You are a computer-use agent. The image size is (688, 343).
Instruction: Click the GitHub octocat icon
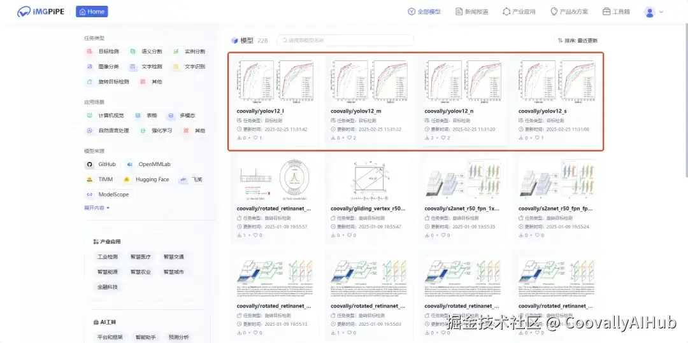click(x=90, y=164)
